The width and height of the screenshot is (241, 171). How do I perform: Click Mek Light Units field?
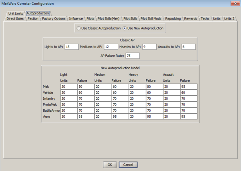coord(68,87)
